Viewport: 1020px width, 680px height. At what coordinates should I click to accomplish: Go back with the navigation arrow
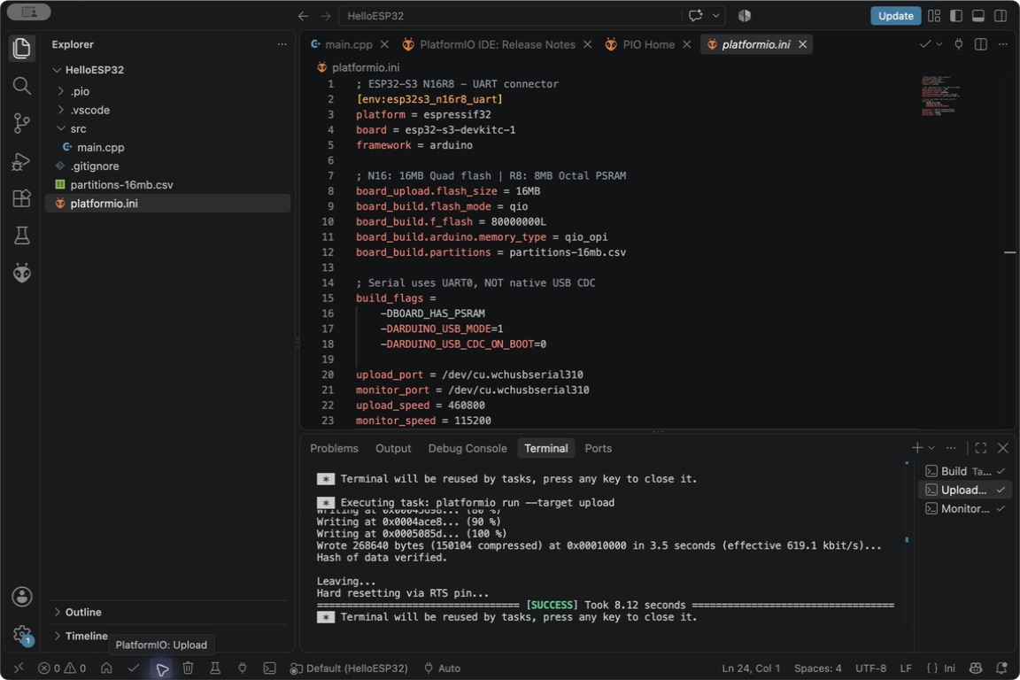303,16
